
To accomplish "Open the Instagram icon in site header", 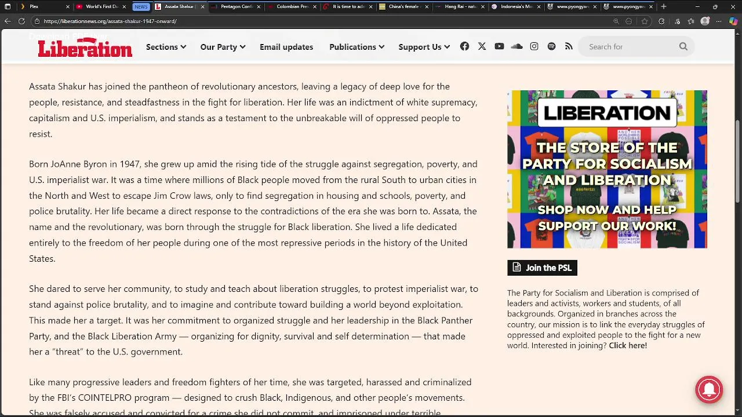I will (x=534, y=46).
